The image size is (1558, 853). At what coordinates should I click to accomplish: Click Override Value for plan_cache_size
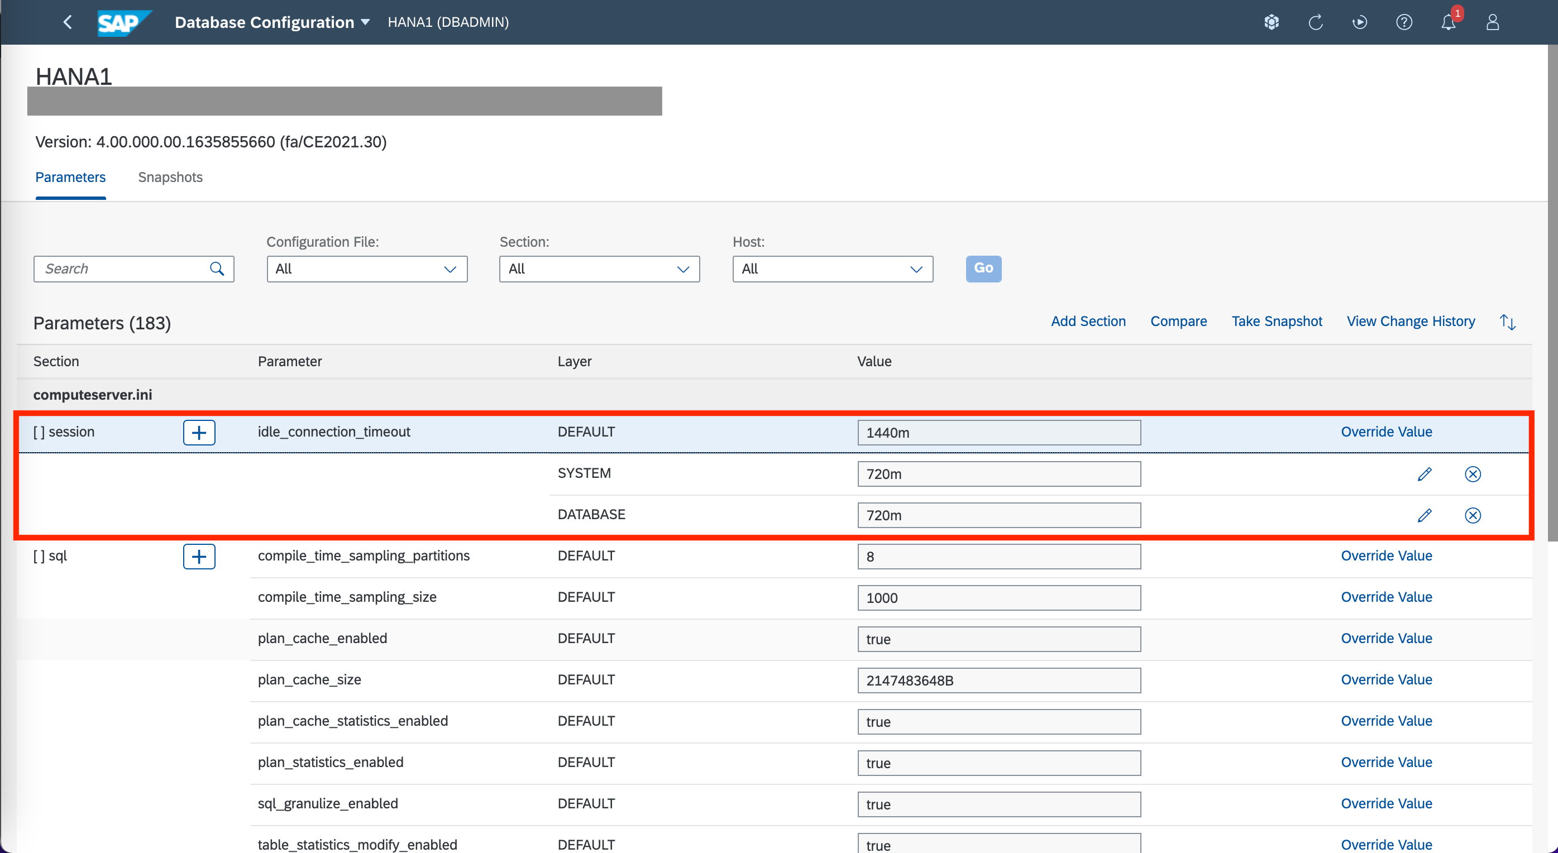pos(1386,679)
